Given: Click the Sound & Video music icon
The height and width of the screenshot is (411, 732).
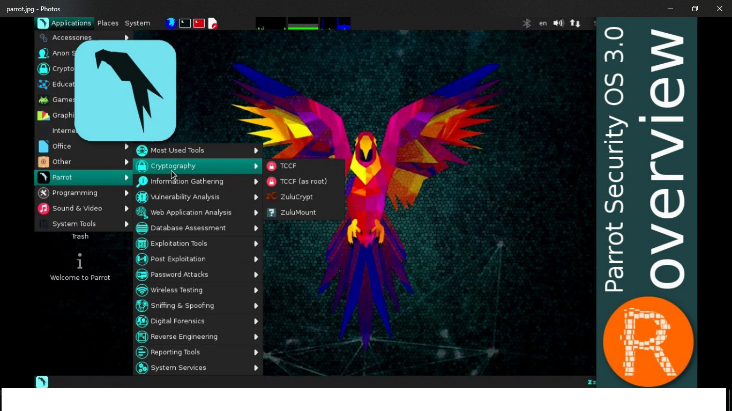Looking at the screenshot, I should coord(44,208).
